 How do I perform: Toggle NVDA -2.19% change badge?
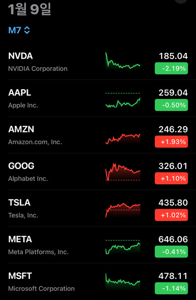[x=171, y=68]
